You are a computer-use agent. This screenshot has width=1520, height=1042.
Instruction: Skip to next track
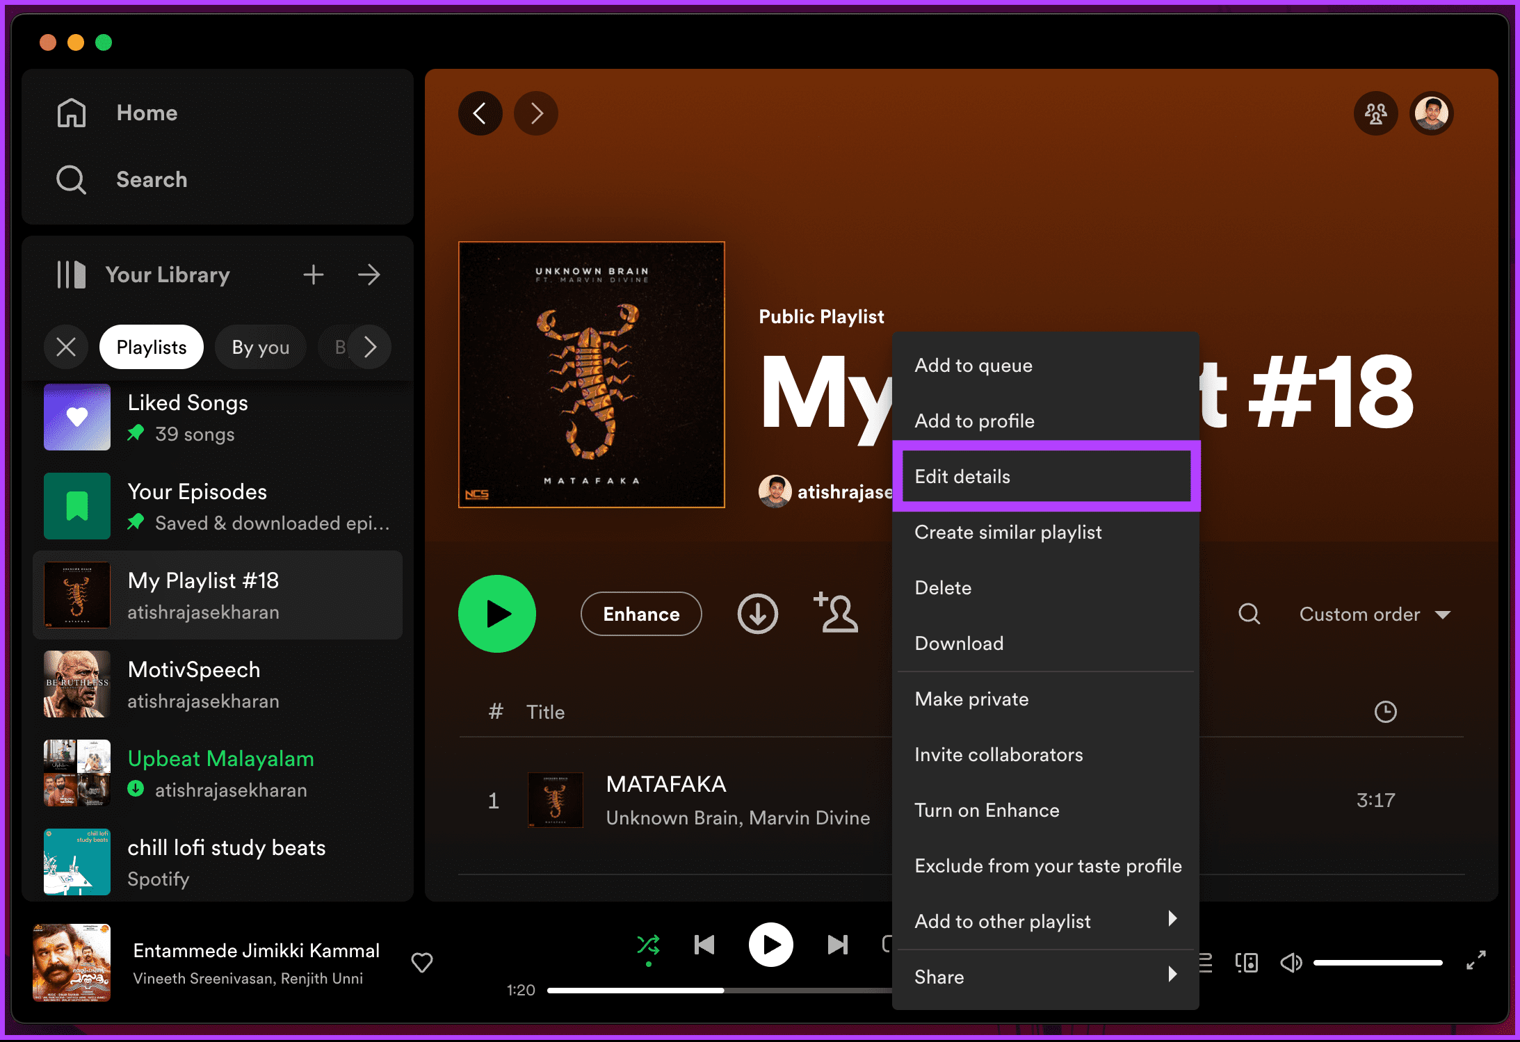pyautogui.click(x=838, y=945)
